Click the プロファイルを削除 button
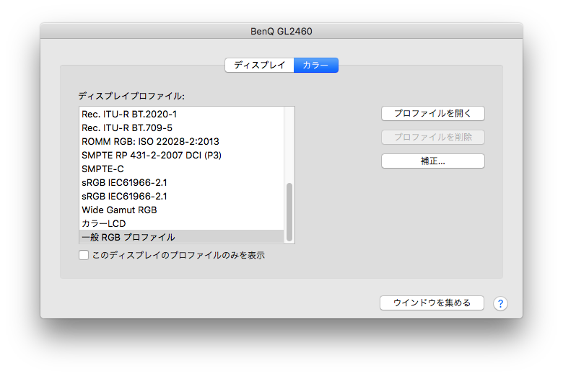 click(432, 137)
